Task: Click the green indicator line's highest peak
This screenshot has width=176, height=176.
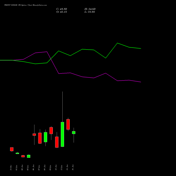Action: click(x=118, y=43)
